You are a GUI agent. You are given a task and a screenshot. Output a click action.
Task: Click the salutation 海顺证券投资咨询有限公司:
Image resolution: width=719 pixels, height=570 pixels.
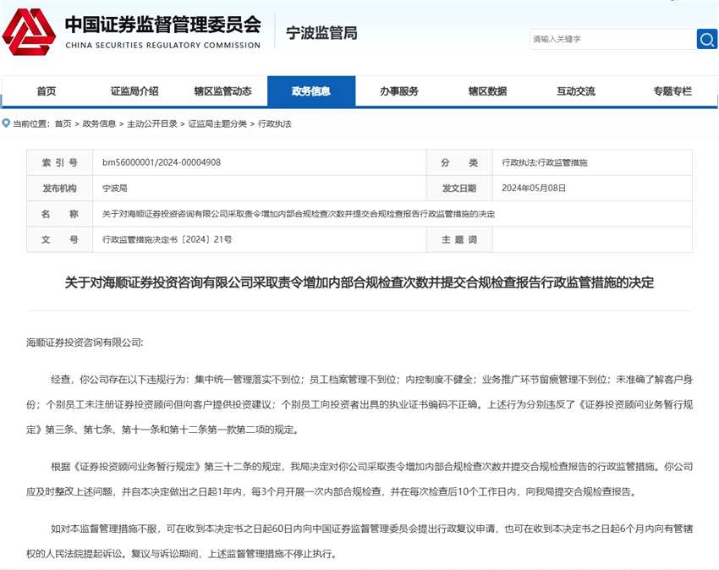click(x=85, y=343)
